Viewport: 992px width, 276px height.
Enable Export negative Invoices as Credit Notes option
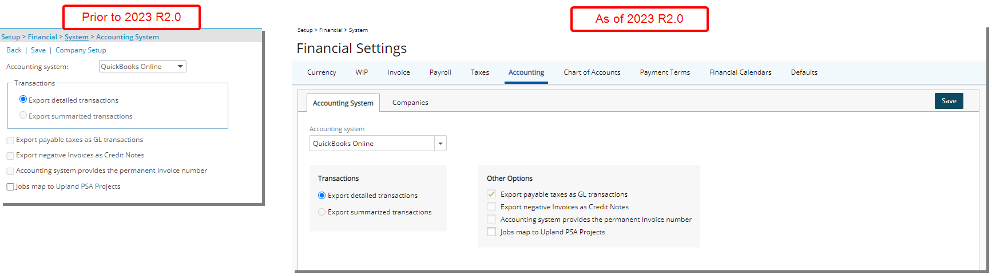click(x=491, y=207)
